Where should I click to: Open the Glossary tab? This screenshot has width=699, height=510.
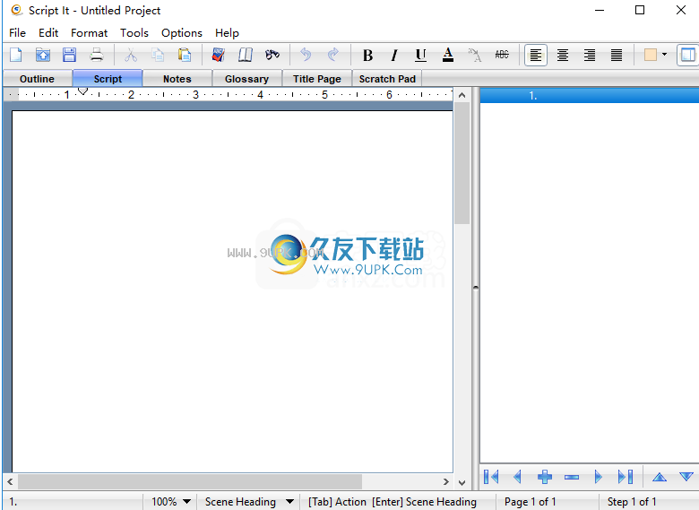click(247, 79)
